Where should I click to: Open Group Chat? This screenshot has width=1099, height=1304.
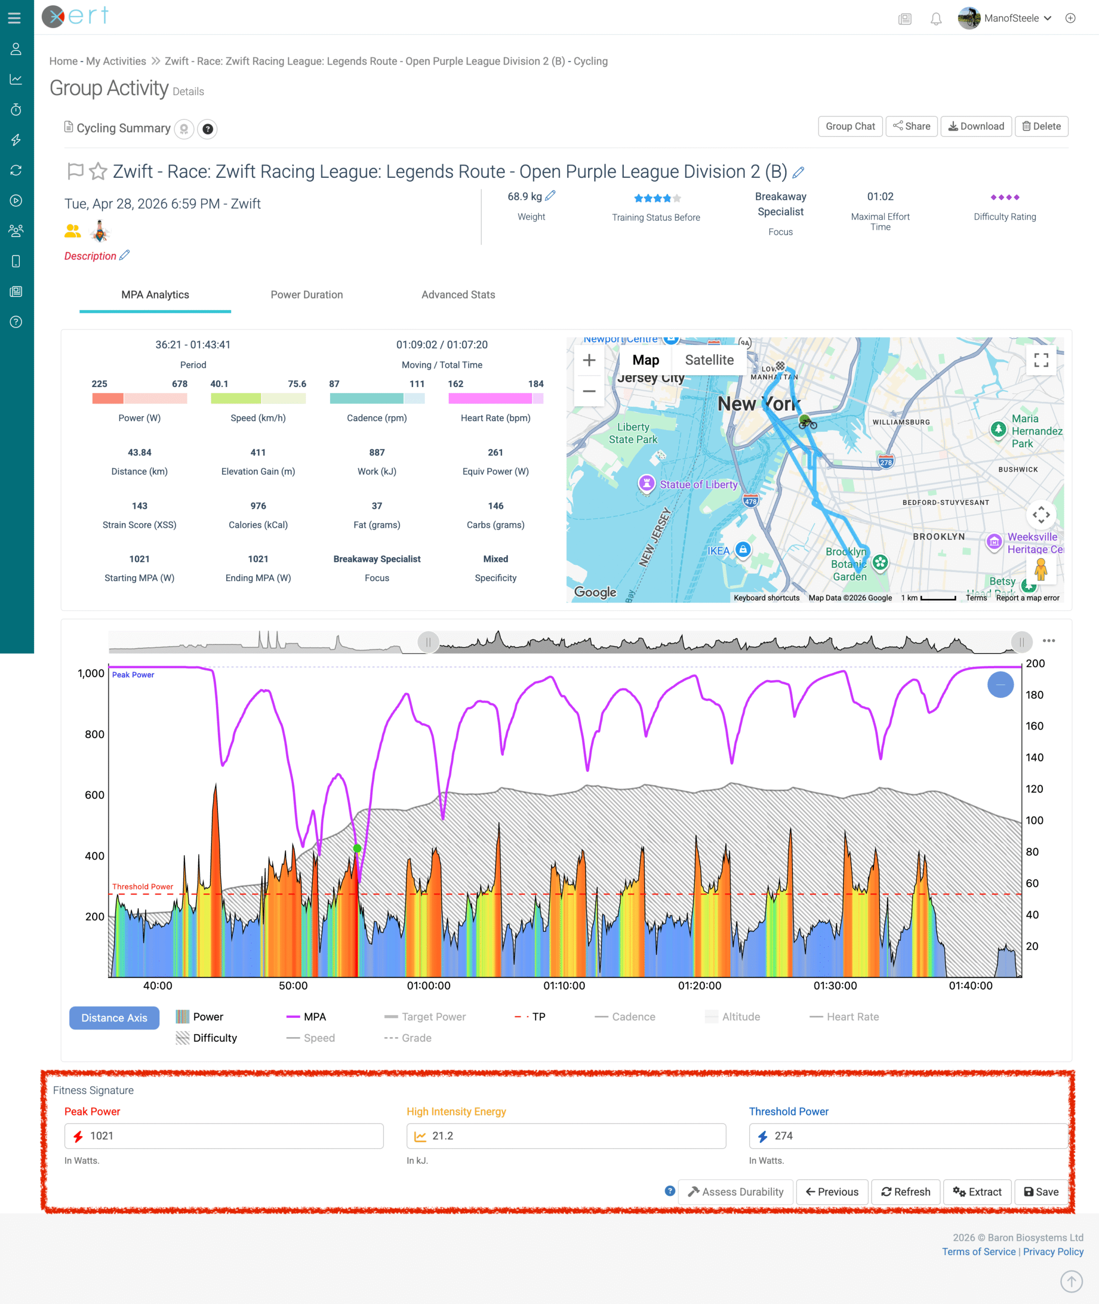850,126
